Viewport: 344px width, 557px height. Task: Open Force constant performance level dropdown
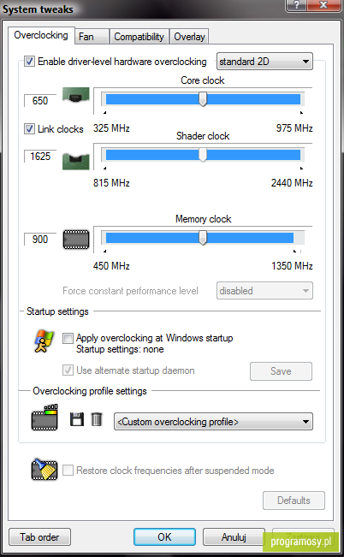coord(264,291)
